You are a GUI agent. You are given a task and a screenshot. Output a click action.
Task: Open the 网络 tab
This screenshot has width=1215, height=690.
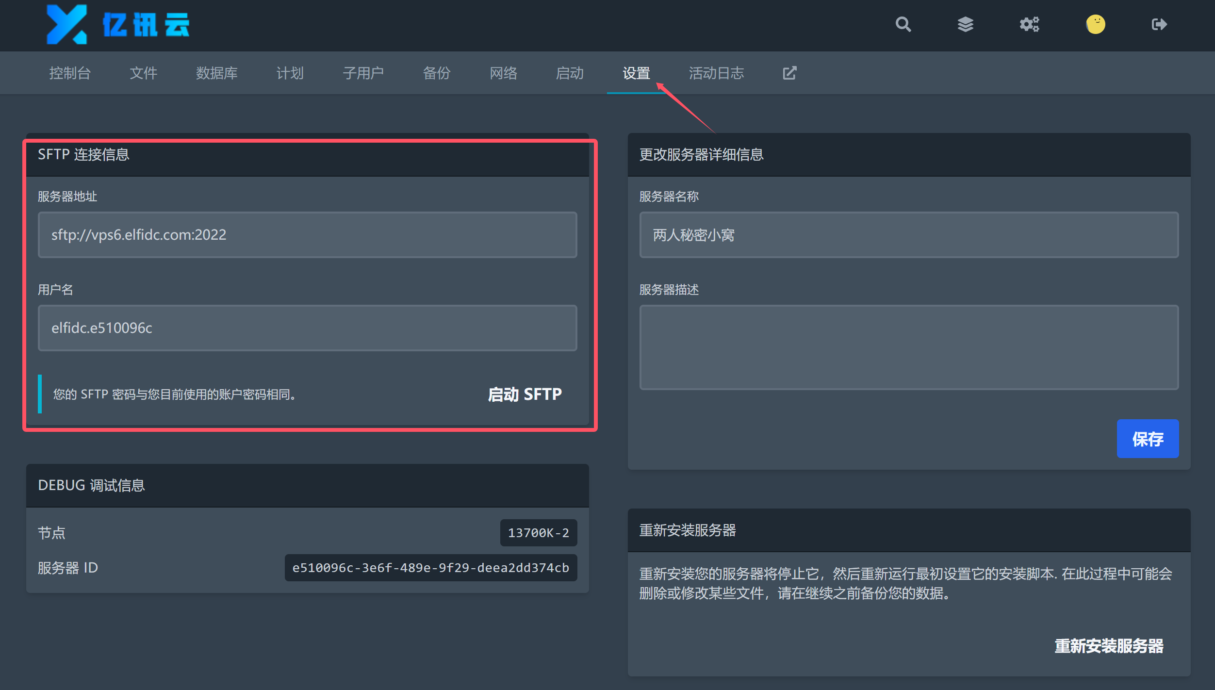(x=503, y=73)
